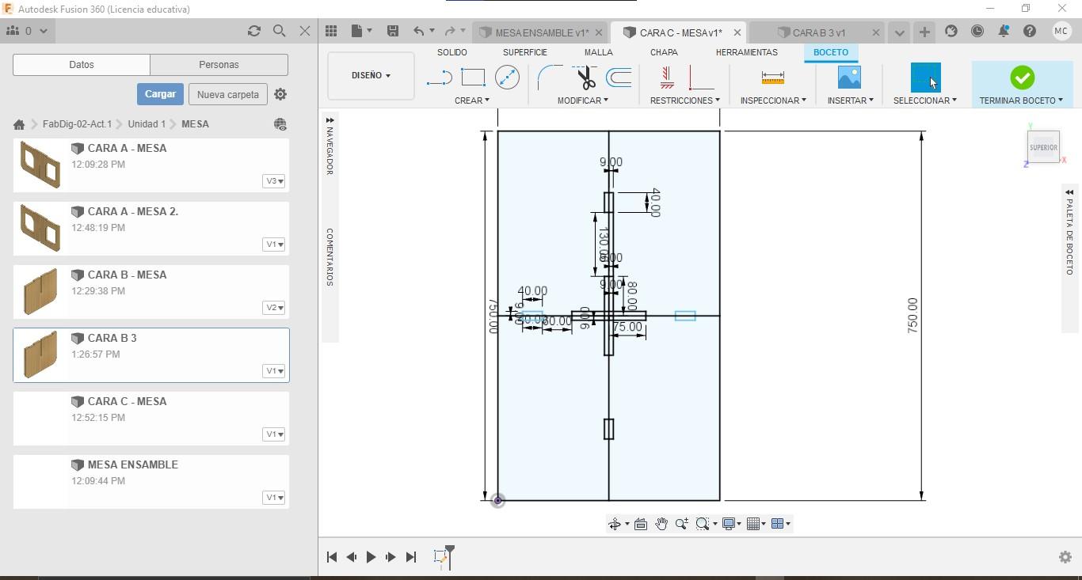Select the Line sketch tool
Viewport: 1082px width, 580px height.
click(439, 78)
